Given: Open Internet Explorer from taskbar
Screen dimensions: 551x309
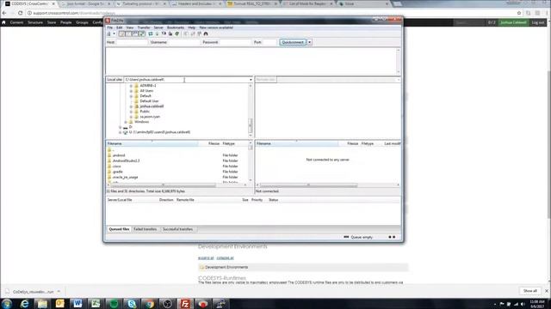Looking at the screenshot, I should coord(24,303).
